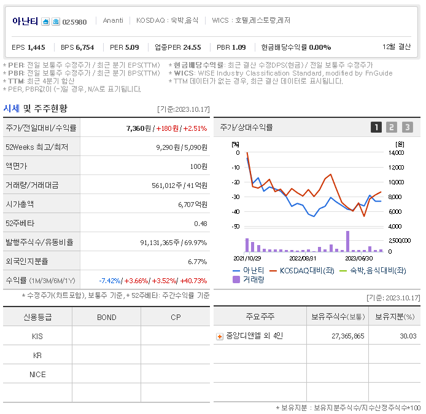Select the 91,131,365주 / 69.97% shares value
This screenshot has width=426, height=414.
[x=174, y=243]
